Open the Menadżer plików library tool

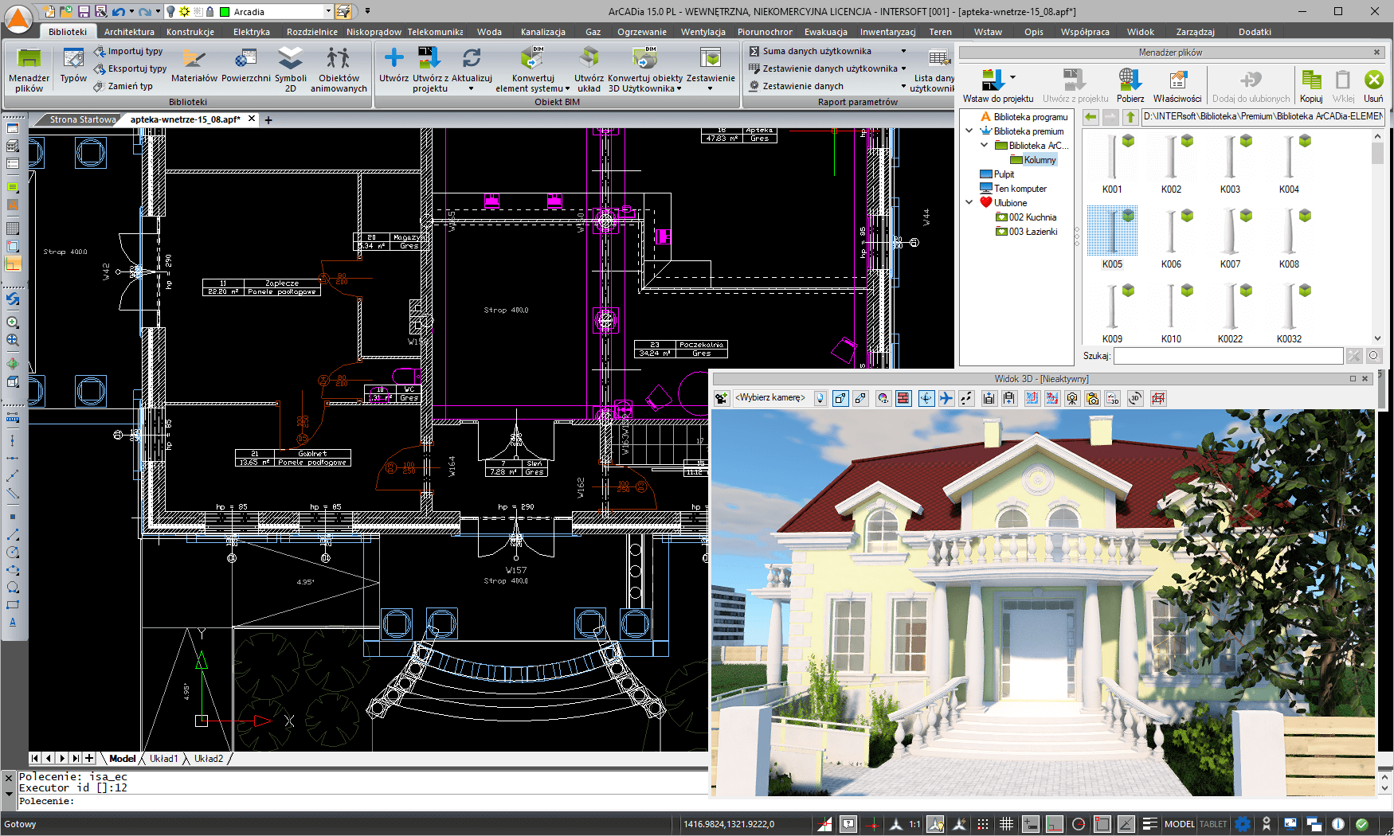click(x=29, y=70)
